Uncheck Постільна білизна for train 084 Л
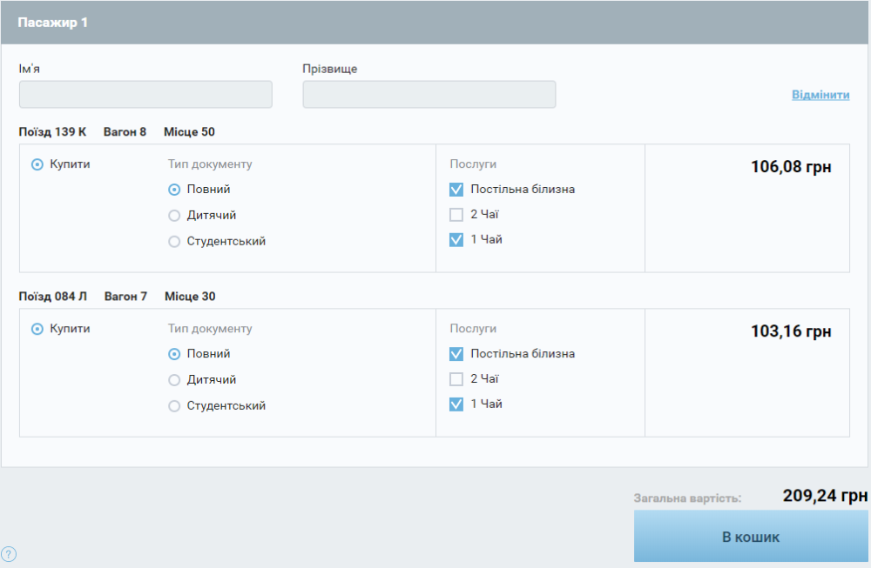Viewport: 871px width, 568px height. point(456,354)
